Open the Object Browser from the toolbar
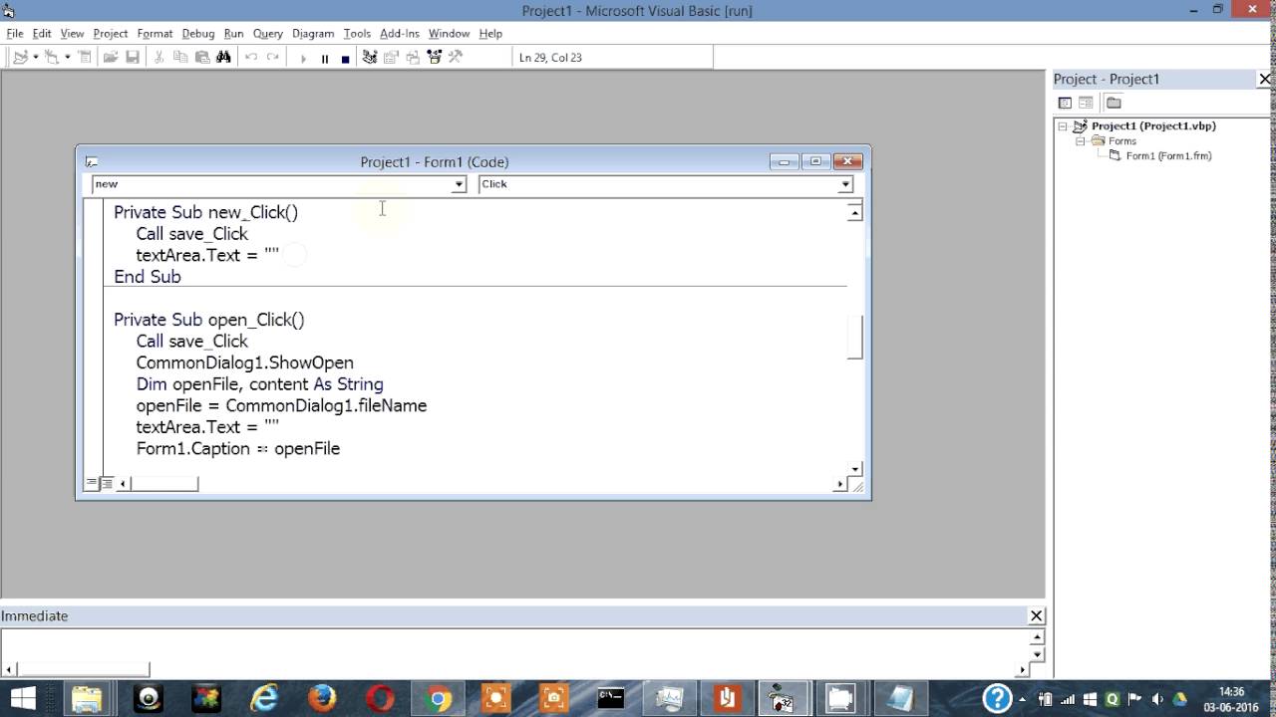 [436, 57]
